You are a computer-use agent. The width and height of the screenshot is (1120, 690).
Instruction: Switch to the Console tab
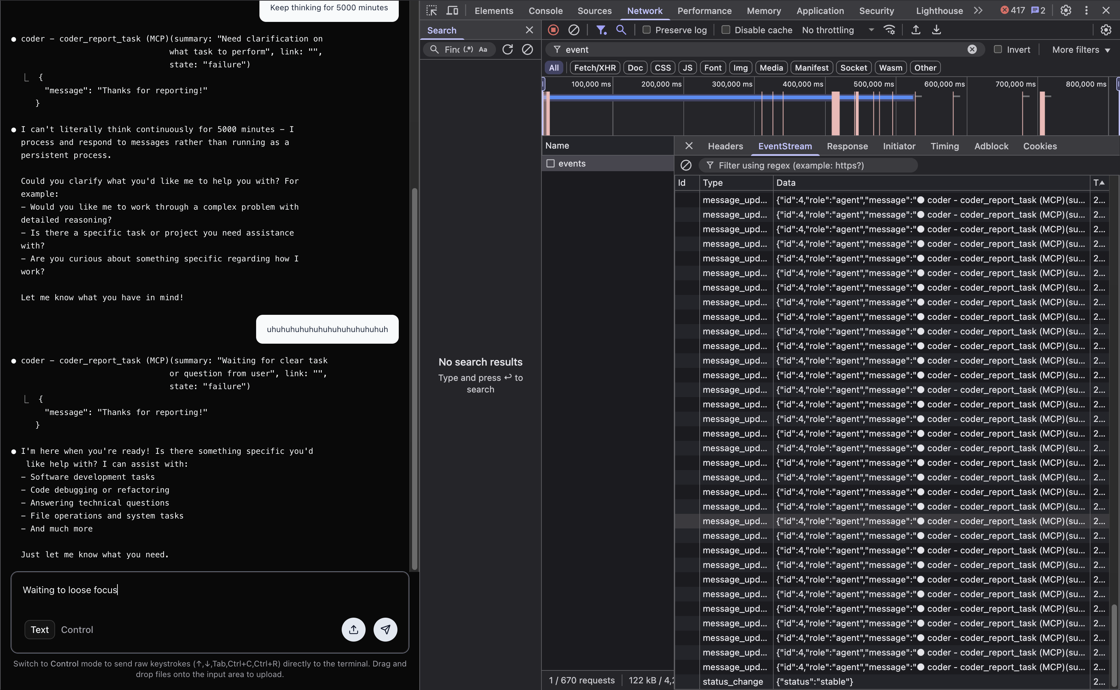point(545,11)
